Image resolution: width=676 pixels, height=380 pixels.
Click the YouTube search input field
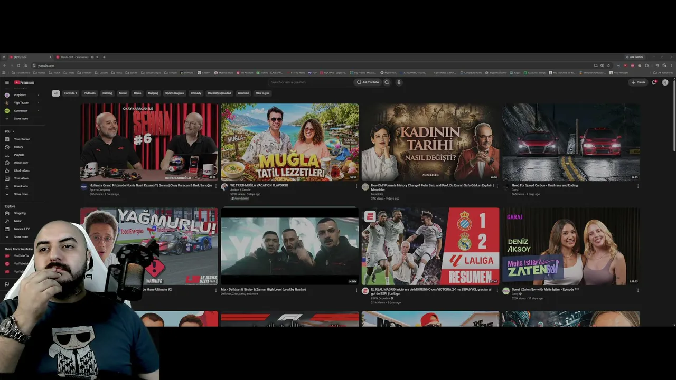(311, 82)
